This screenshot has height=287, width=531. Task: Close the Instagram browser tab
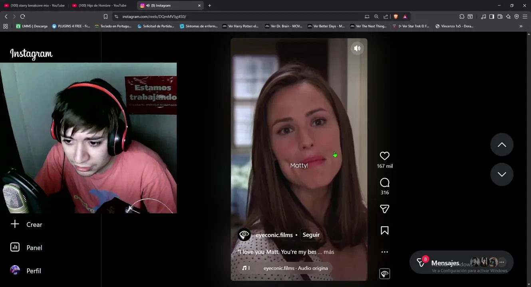tap(199, 6)
